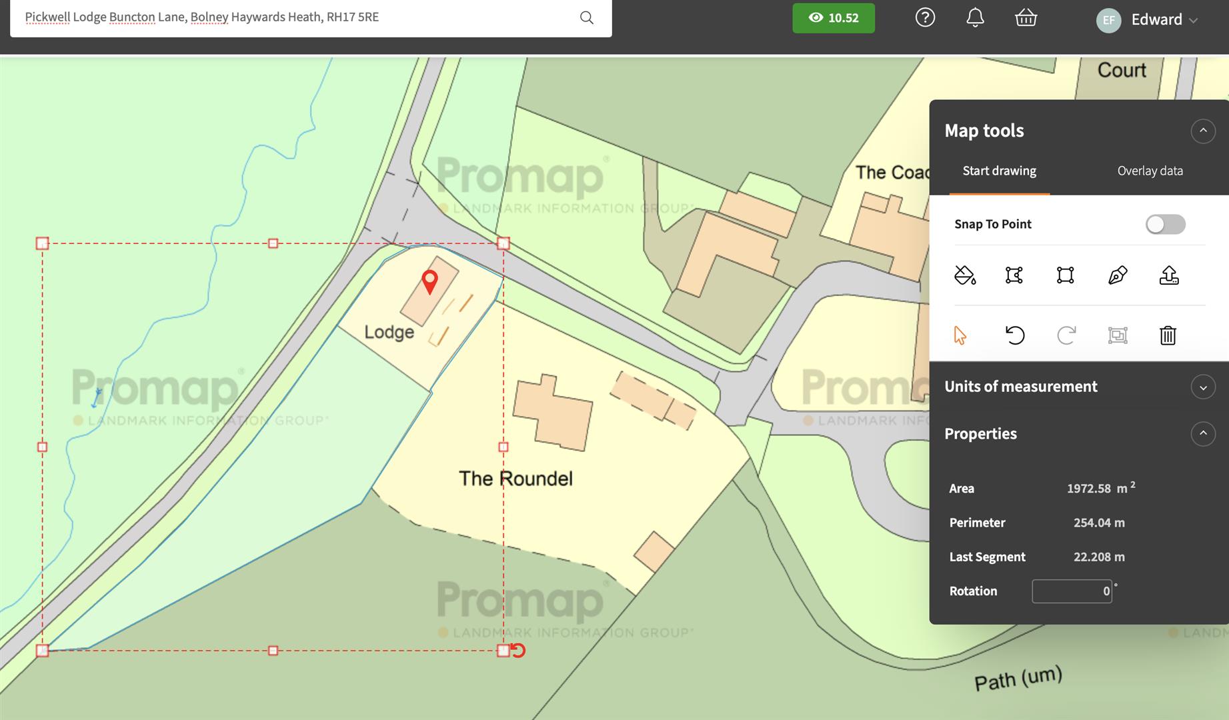This screenshot has width=1229, height=720.
Task: Click the bottom-left selection corner handle
Action: pos(42,650)
